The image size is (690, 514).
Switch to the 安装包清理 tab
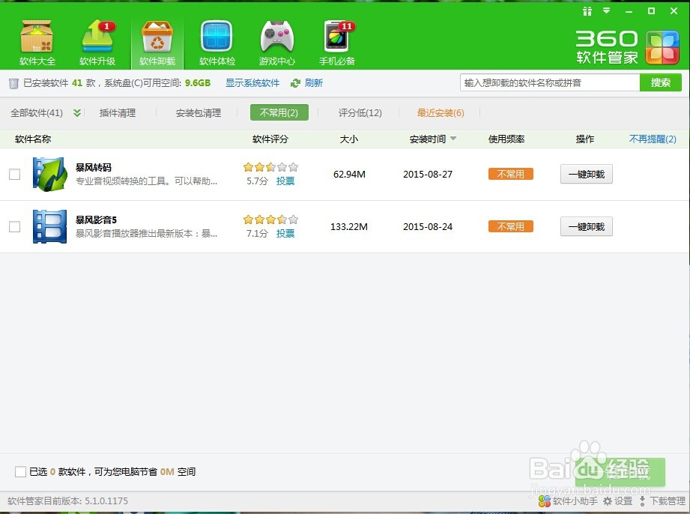[199, 113]
